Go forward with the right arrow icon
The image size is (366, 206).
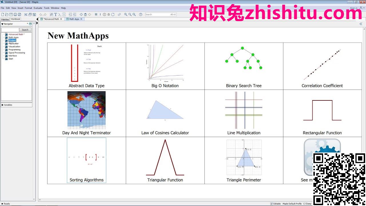89,14
